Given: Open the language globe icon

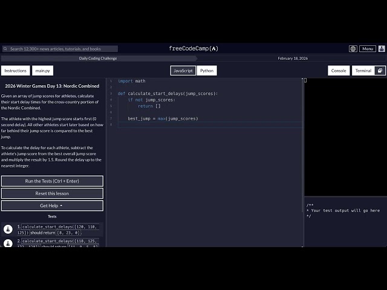Looking at the screenshot, I should [353, 49].
